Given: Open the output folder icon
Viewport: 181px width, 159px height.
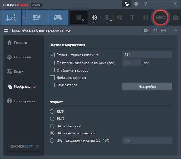Looking at the screenshot, I should 127,4.
